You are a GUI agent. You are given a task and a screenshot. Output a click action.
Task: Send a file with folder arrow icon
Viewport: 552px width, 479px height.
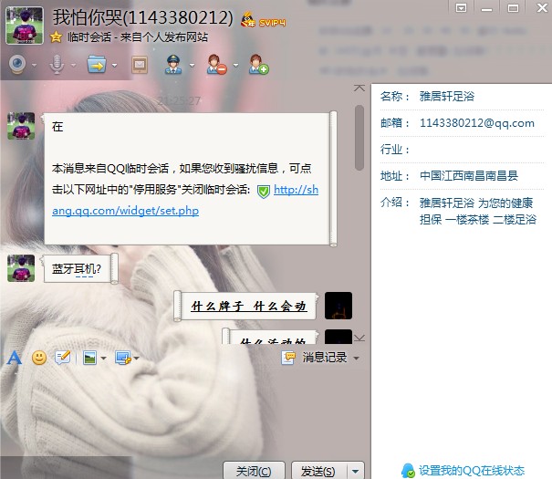97,65
